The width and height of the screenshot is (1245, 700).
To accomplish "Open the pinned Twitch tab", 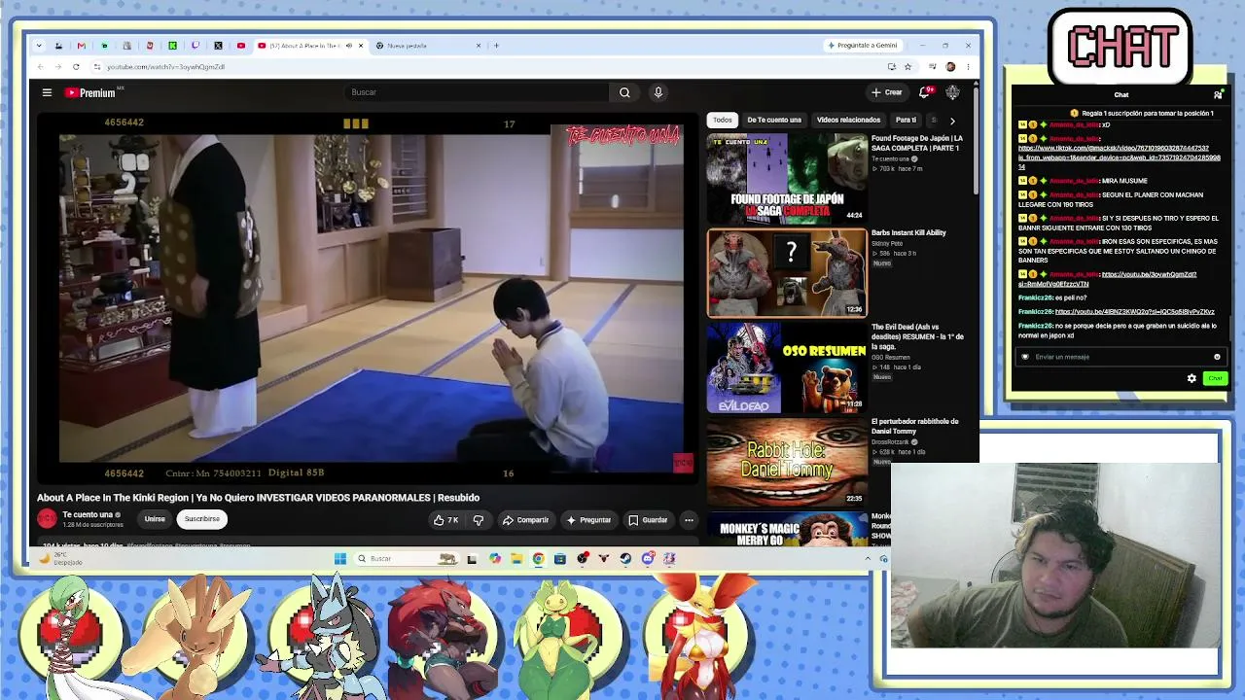I will point(196,46).
